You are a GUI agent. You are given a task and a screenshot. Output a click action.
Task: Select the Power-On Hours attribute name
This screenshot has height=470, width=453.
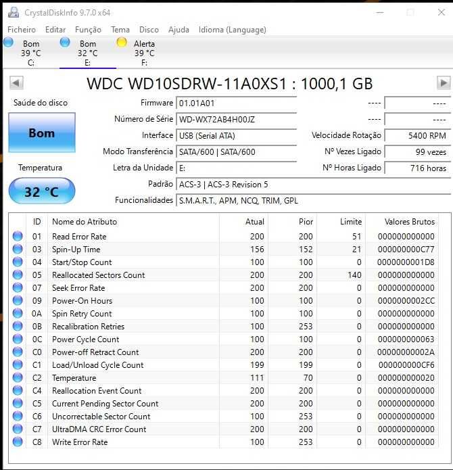(x=82, y=301)
